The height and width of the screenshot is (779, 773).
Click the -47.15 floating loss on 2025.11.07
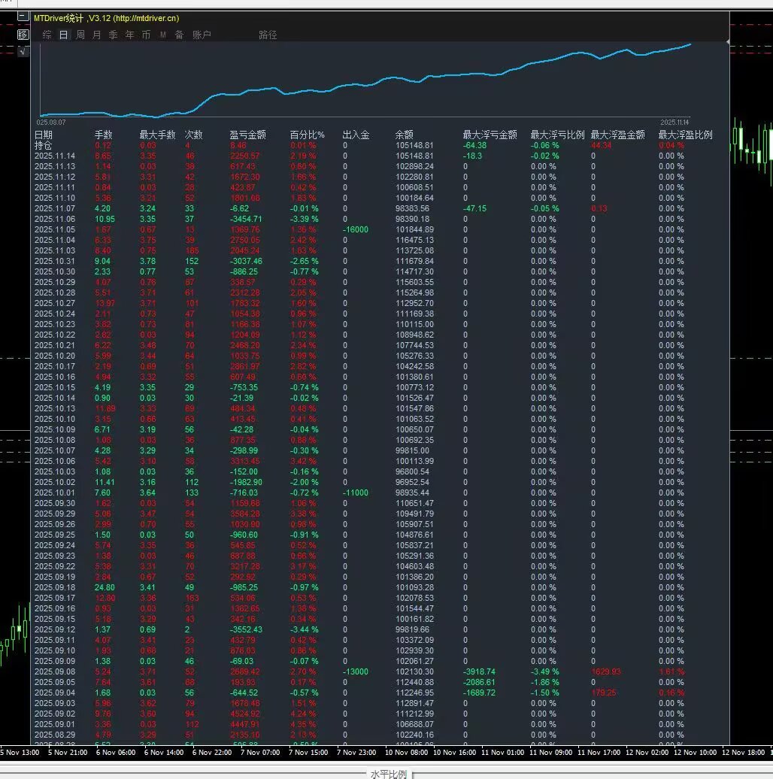point(475,209)
